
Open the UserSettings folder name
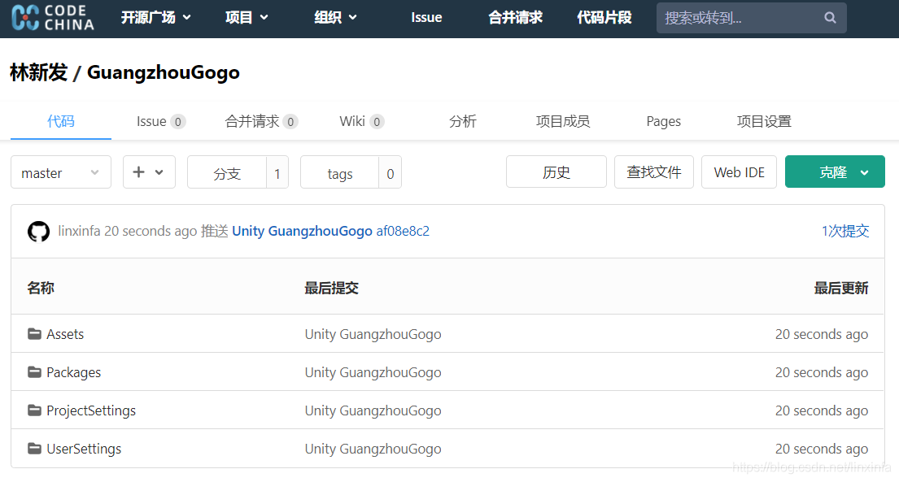[x=84, y=449]
